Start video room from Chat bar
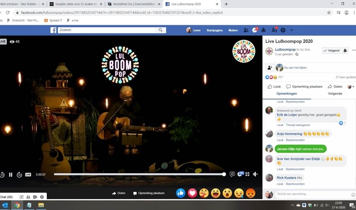 tap(35, 197)
